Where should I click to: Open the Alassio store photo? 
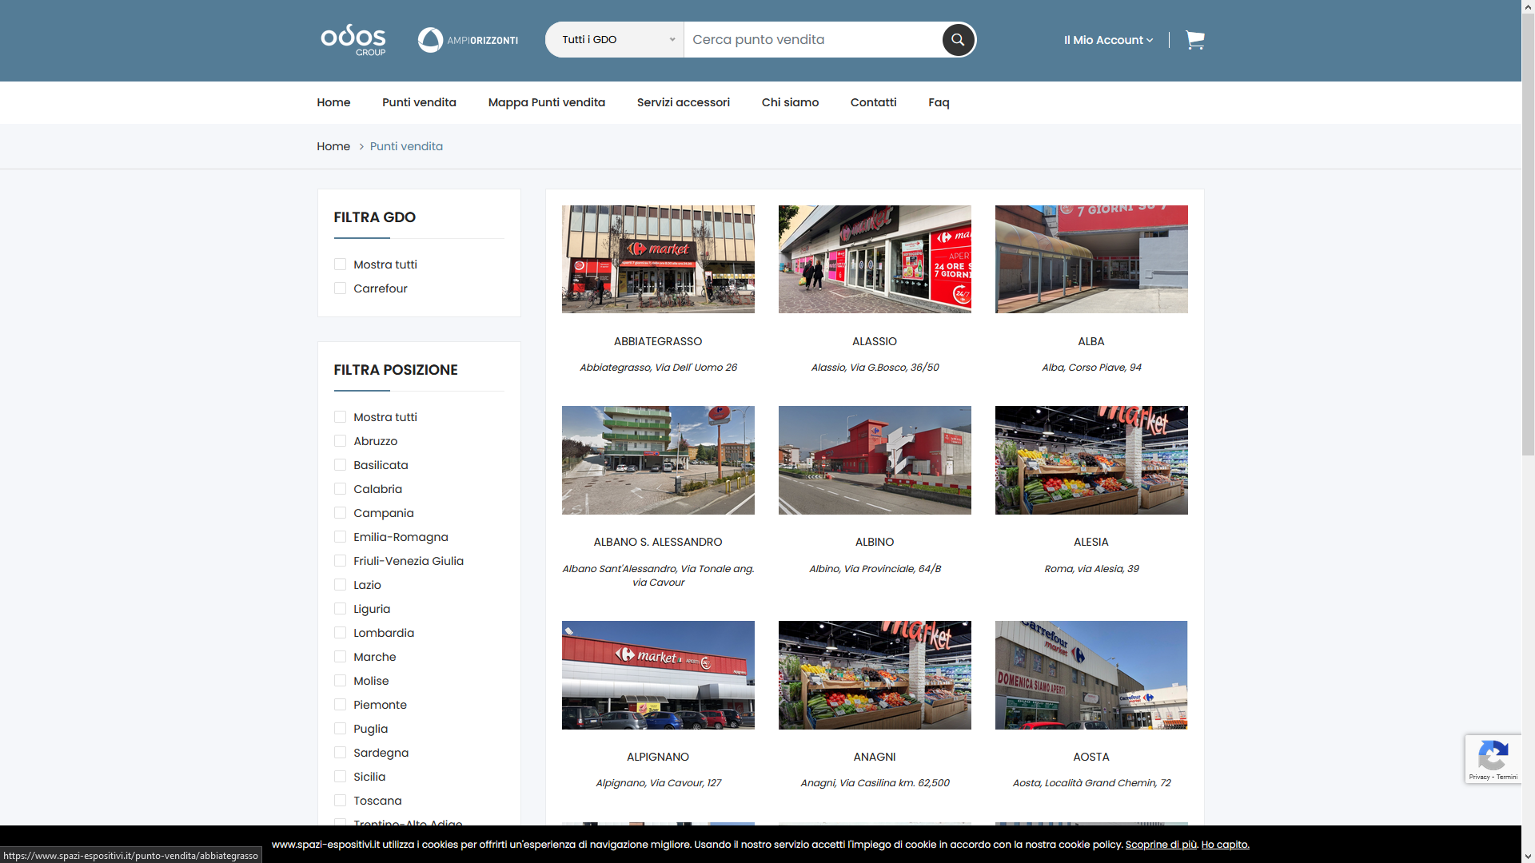(x=875, y=259)
